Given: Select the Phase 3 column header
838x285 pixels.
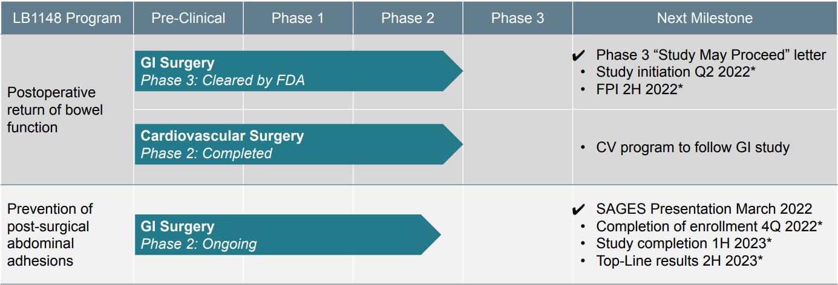Looking at the screenshot, I should [517, 18].
